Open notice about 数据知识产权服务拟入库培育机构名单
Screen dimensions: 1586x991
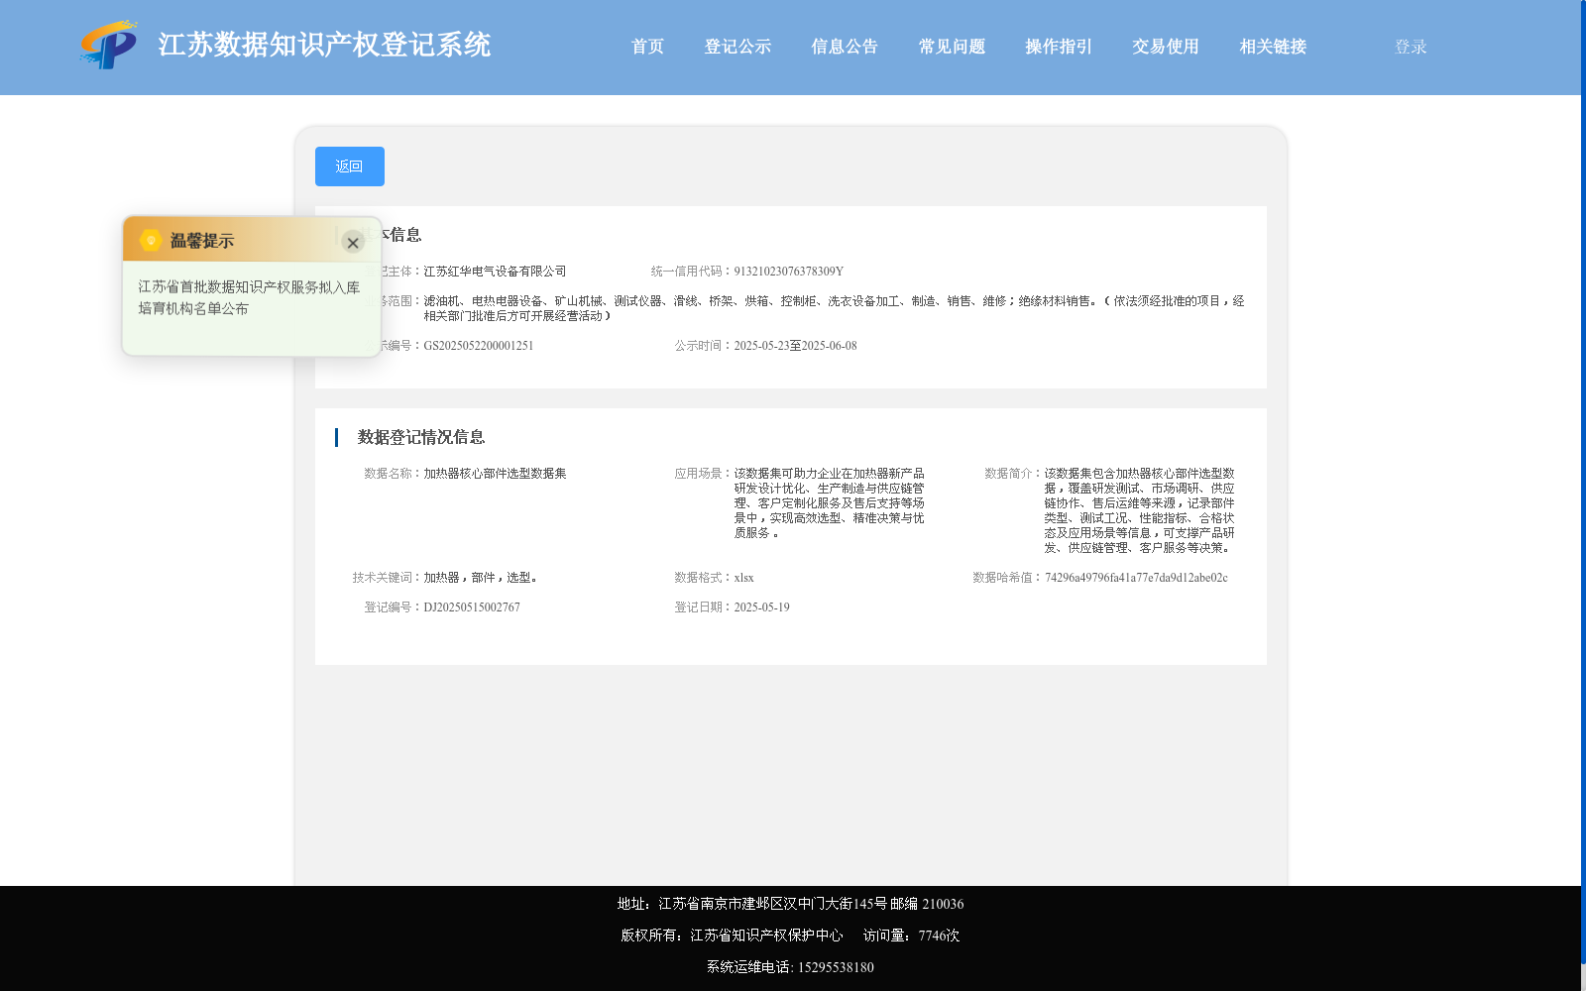point(249,297)
